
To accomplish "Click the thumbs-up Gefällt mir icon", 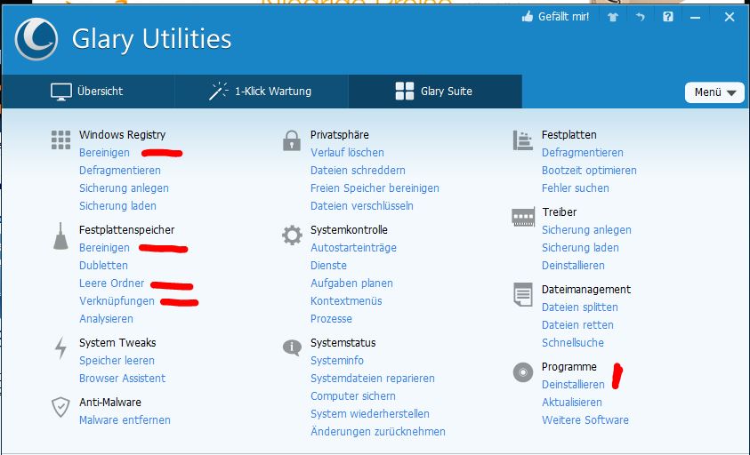I will [527, 17].
